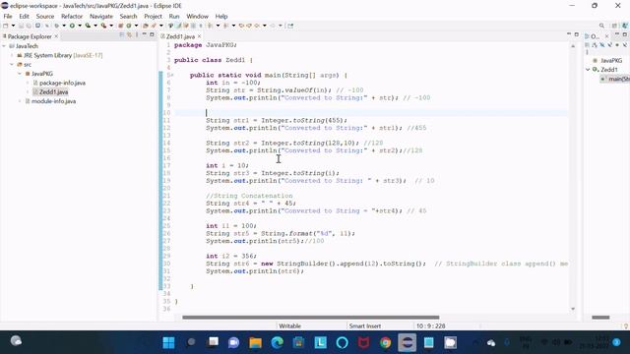Open the Search menu
This screenshot has height=354, width=630.
[x=128, y=17]
